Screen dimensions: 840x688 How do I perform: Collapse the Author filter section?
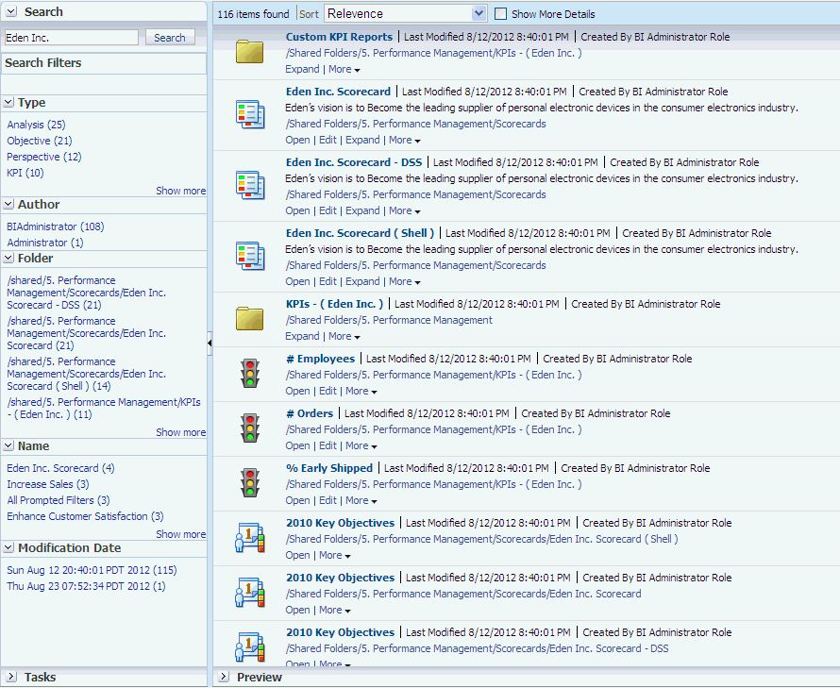pos(8,204)
